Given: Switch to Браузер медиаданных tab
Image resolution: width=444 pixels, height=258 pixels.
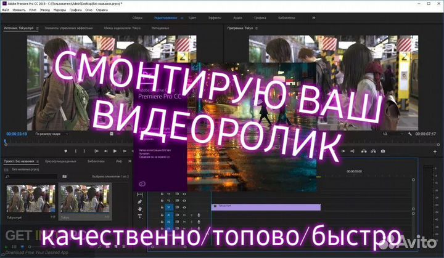Looking at the screenshot, I should (x=60, y=161).
